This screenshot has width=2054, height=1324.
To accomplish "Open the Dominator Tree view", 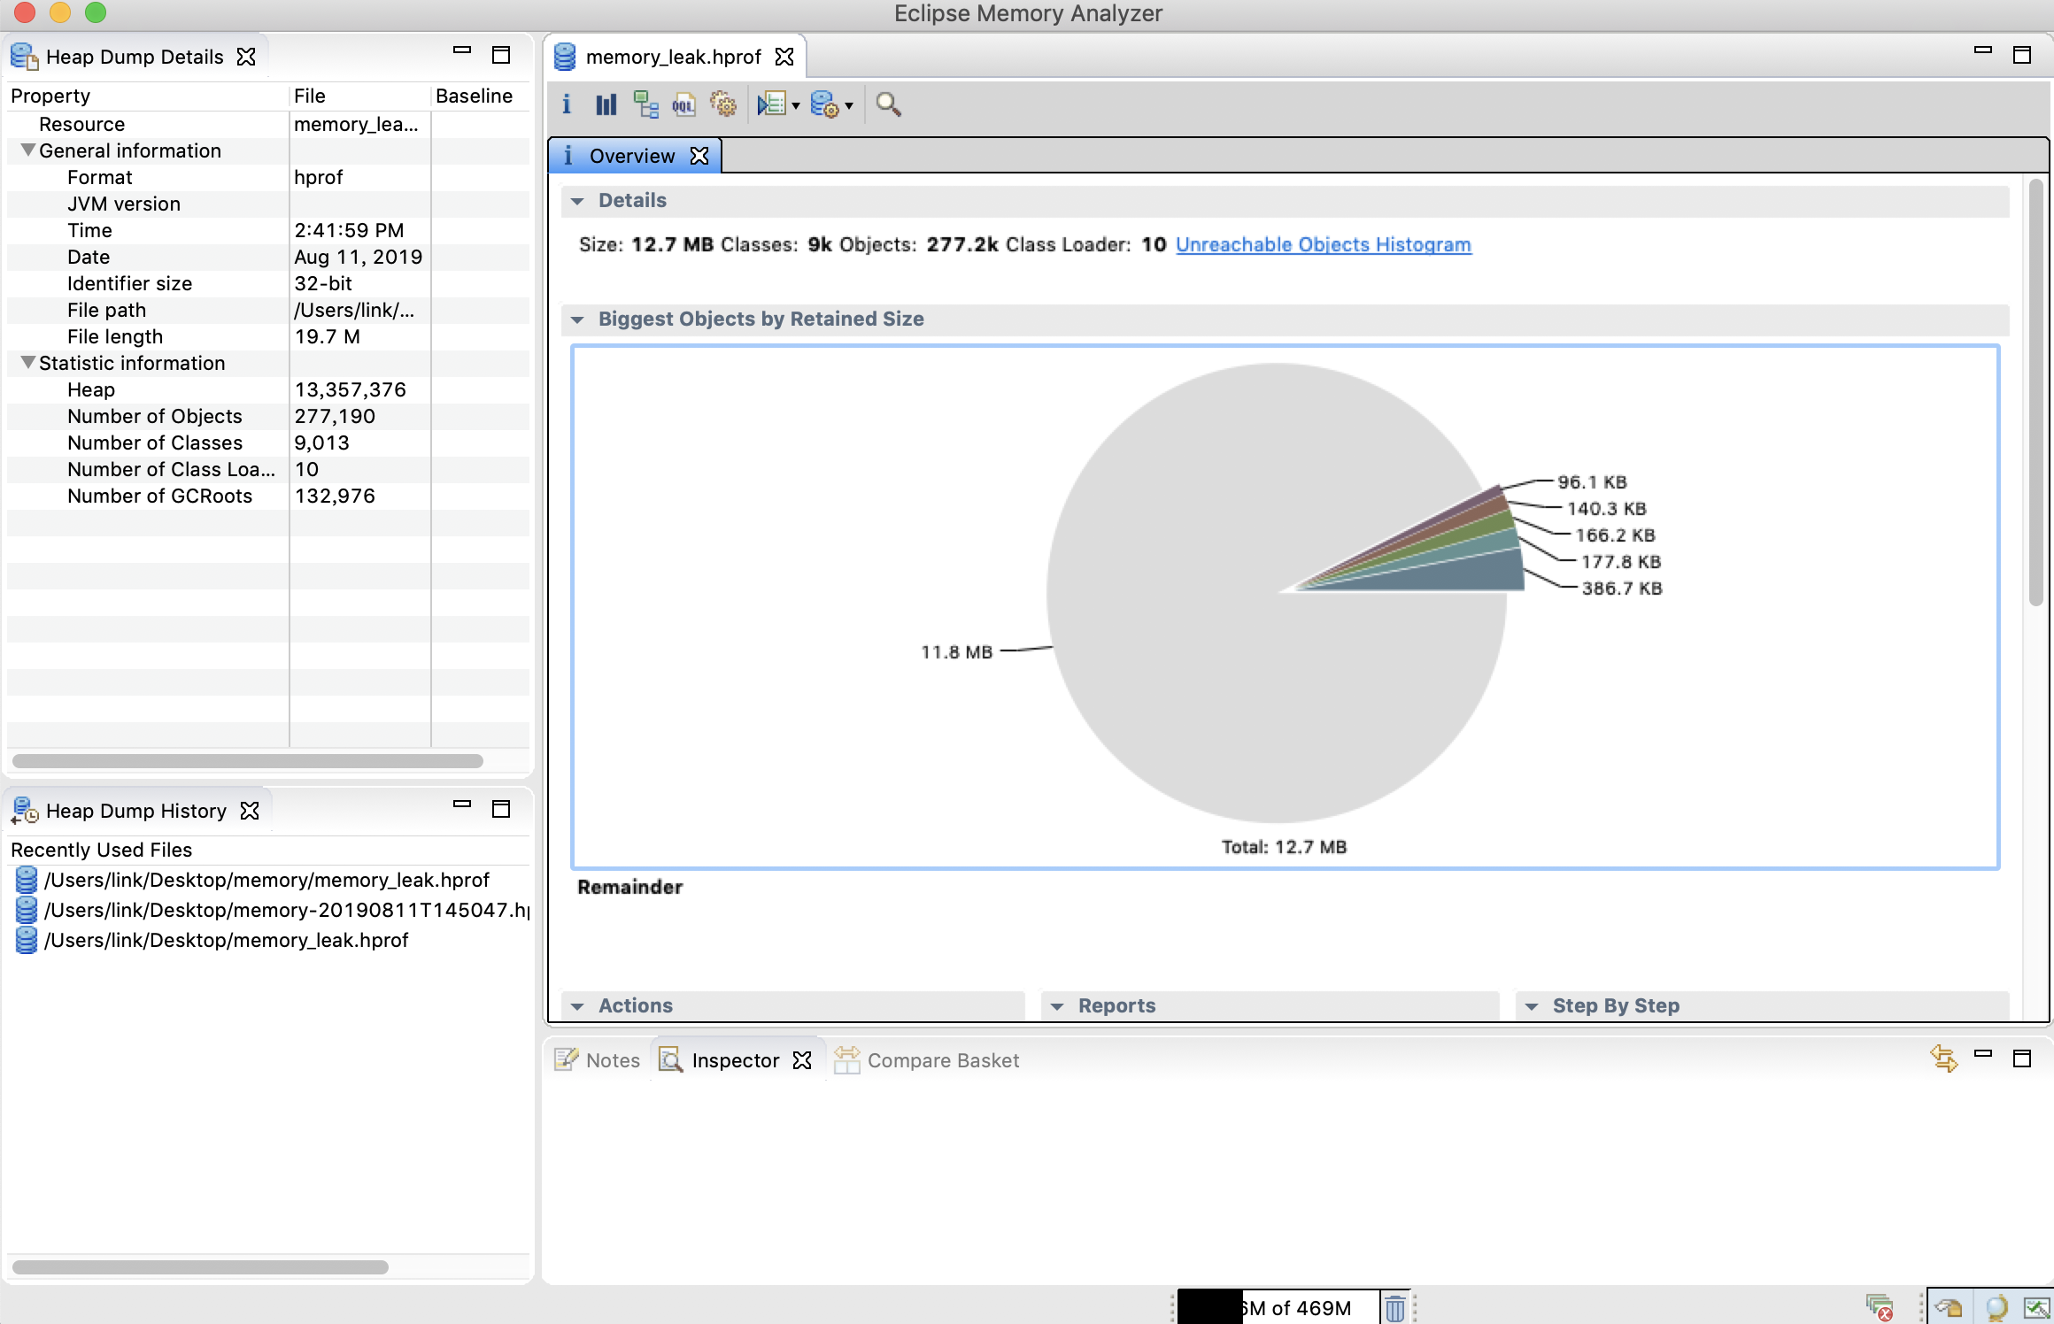I will 645,104.
